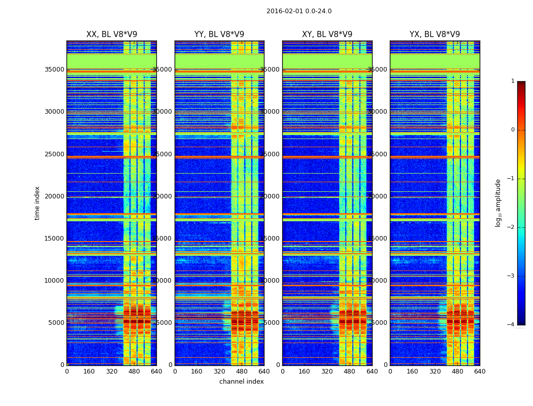Click XX panel y-axis tick "10000"

coord(54,280)
